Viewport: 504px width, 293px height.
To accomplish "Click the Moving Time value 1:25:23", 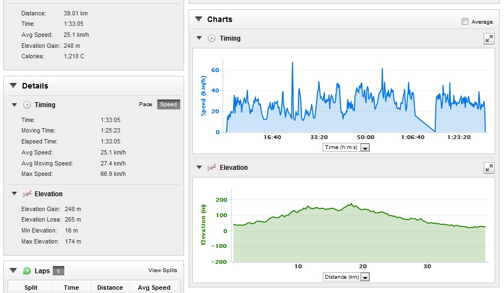I will pos(110,131).
